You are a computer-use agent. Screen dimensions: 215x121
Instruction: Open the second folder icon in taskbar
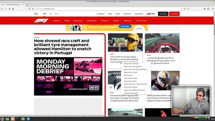tap(23, 119)
